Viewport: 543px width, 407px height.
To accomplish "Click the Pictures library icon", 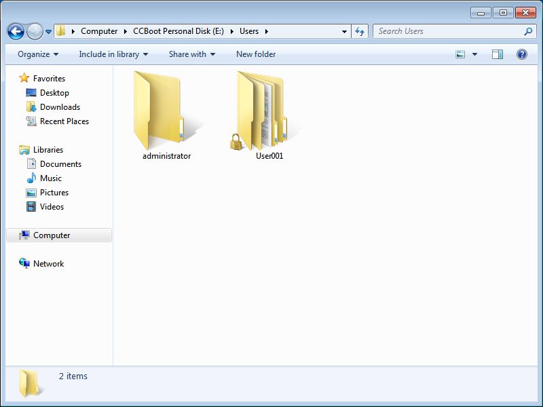I will click(x=31, y=193).
